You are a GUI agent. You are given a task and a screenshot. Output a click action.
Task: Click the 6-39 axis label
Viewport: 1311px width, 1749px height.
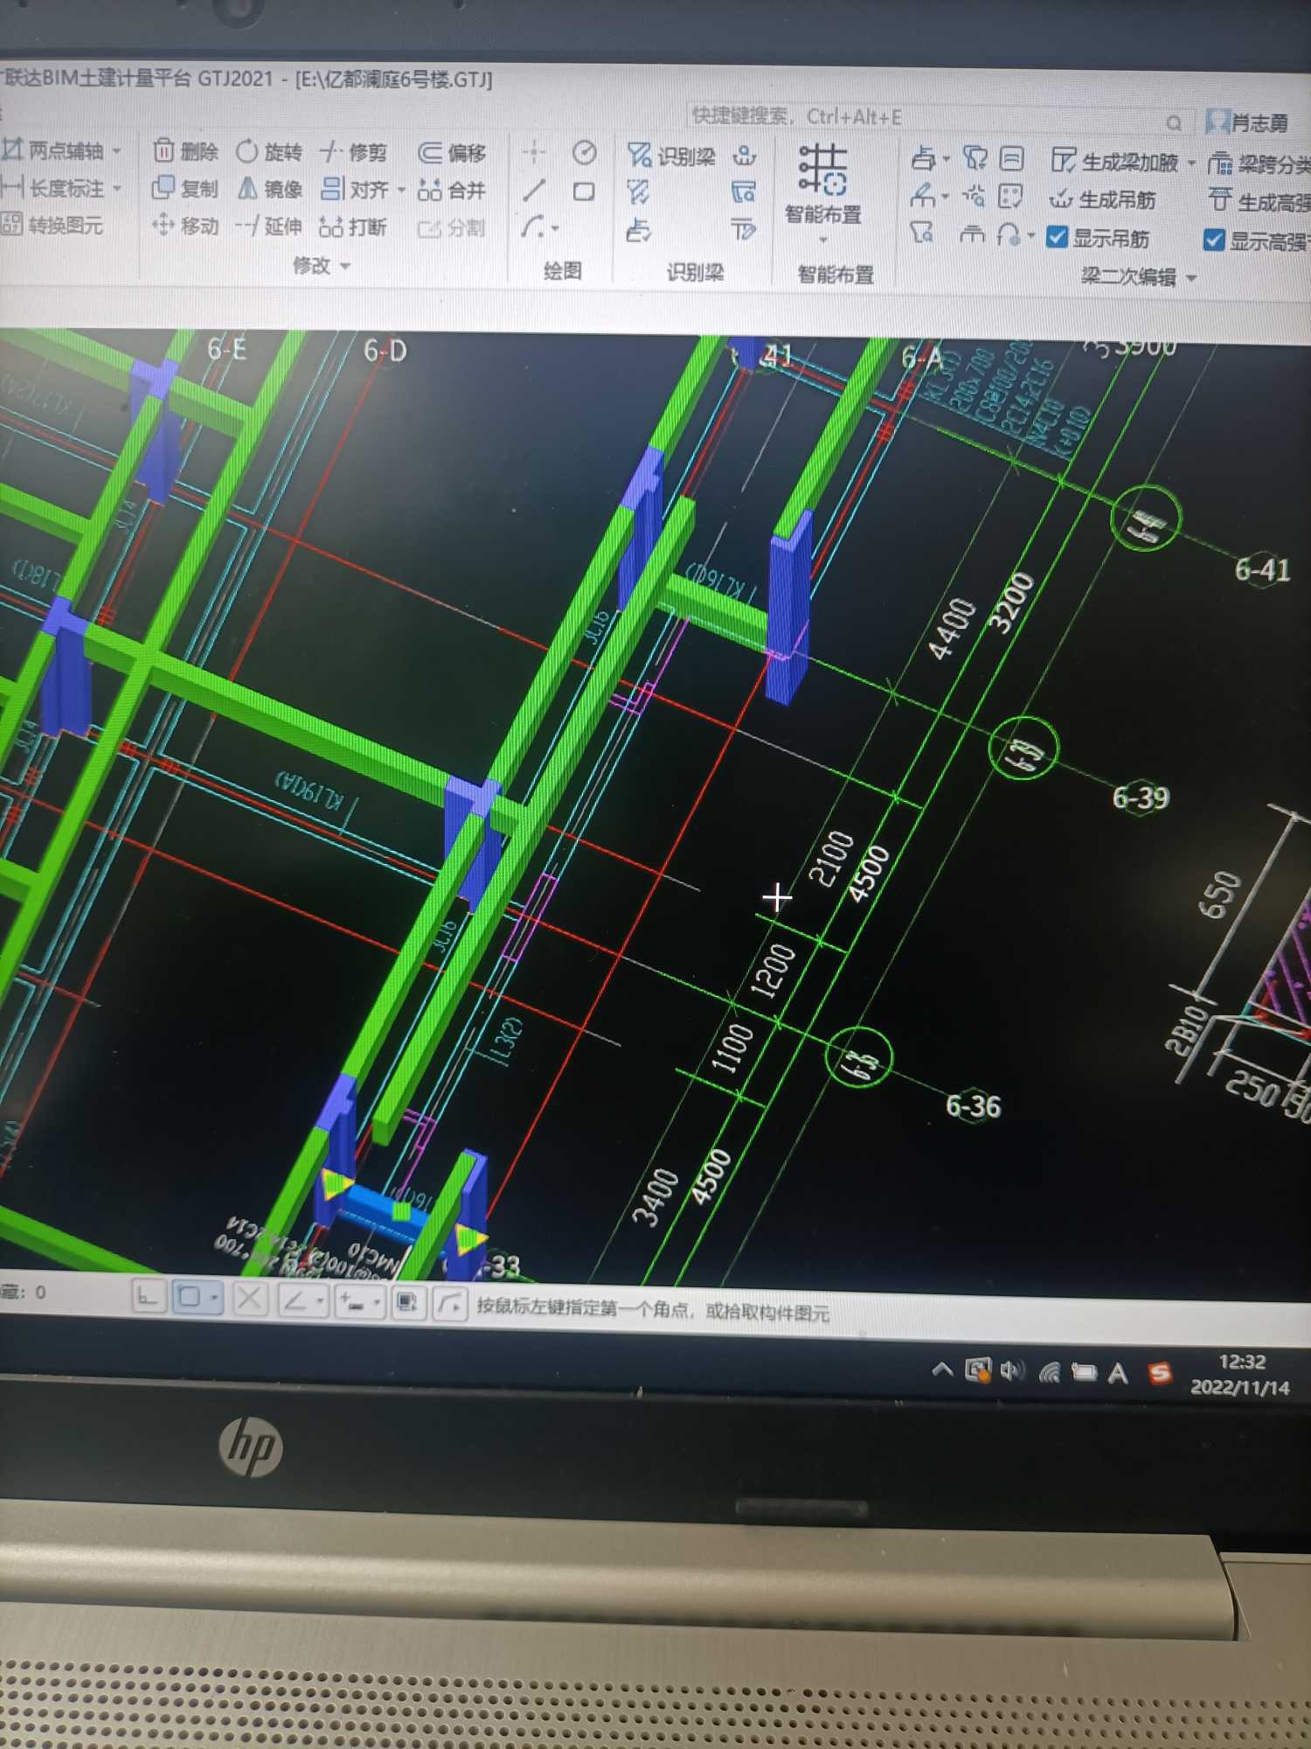coord(1140,798)
